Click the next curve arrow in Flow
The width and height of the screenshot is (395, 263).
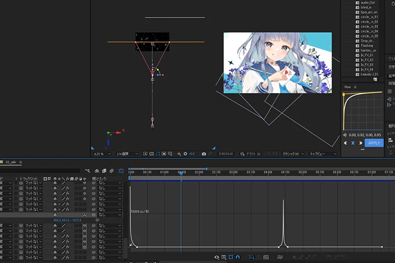coord(360,143)
